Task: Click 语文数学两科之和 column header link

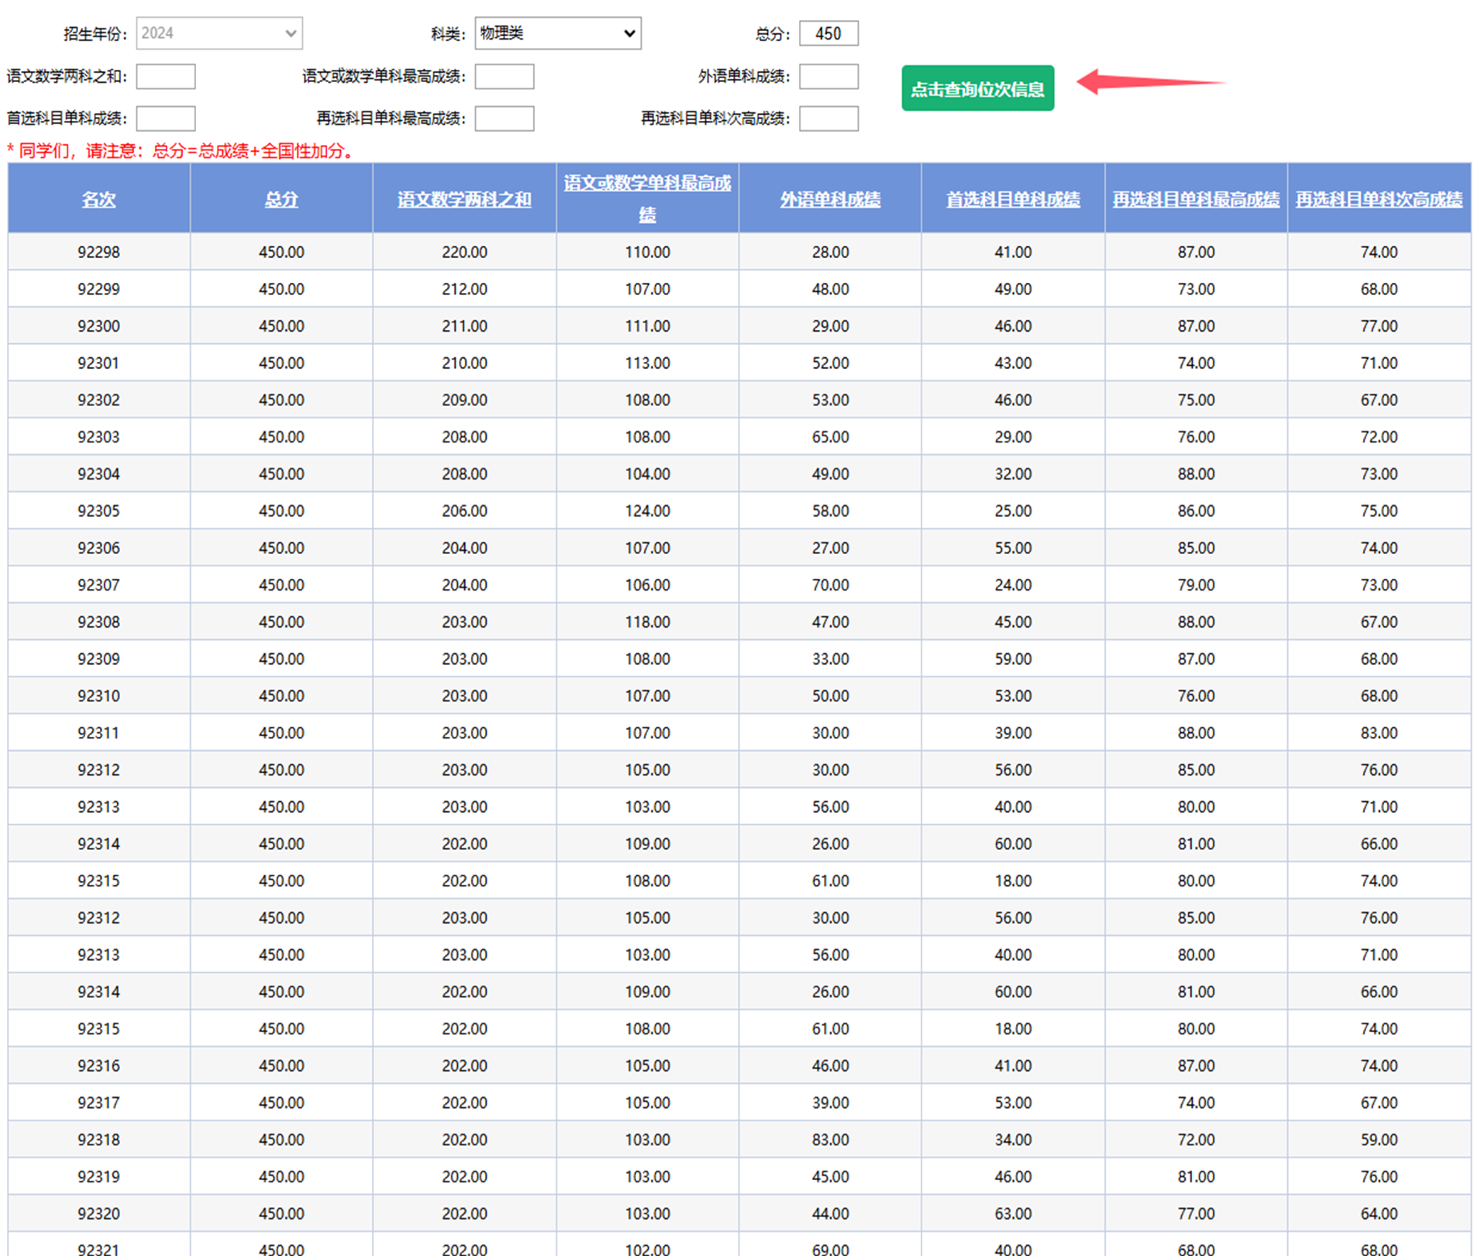Action: tap(464, 199)
